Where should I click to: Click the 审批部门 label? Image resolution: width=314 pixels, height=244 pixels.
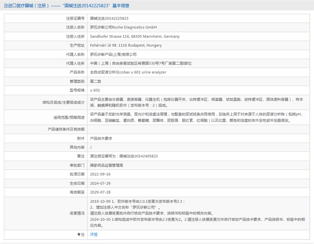77,165
